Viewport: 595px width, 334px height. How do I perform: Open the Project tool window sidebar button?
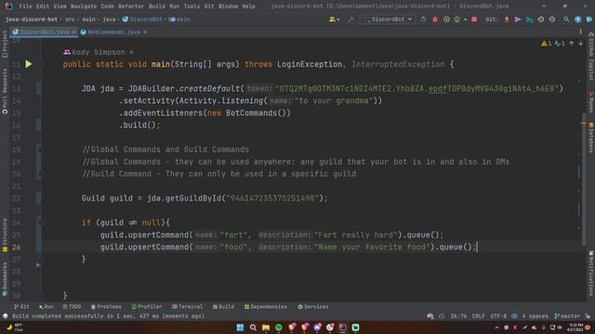(5, 44)
